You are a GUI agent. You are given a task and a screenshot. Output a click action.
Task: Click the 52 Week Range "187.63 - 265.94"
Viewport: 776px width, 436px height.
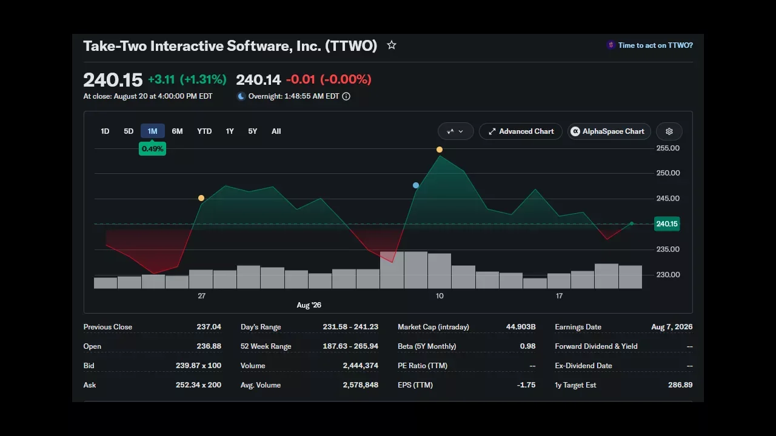click(350, 346)
